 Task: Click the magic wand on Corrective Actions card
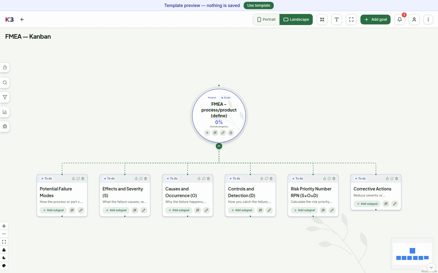point(386,204)
